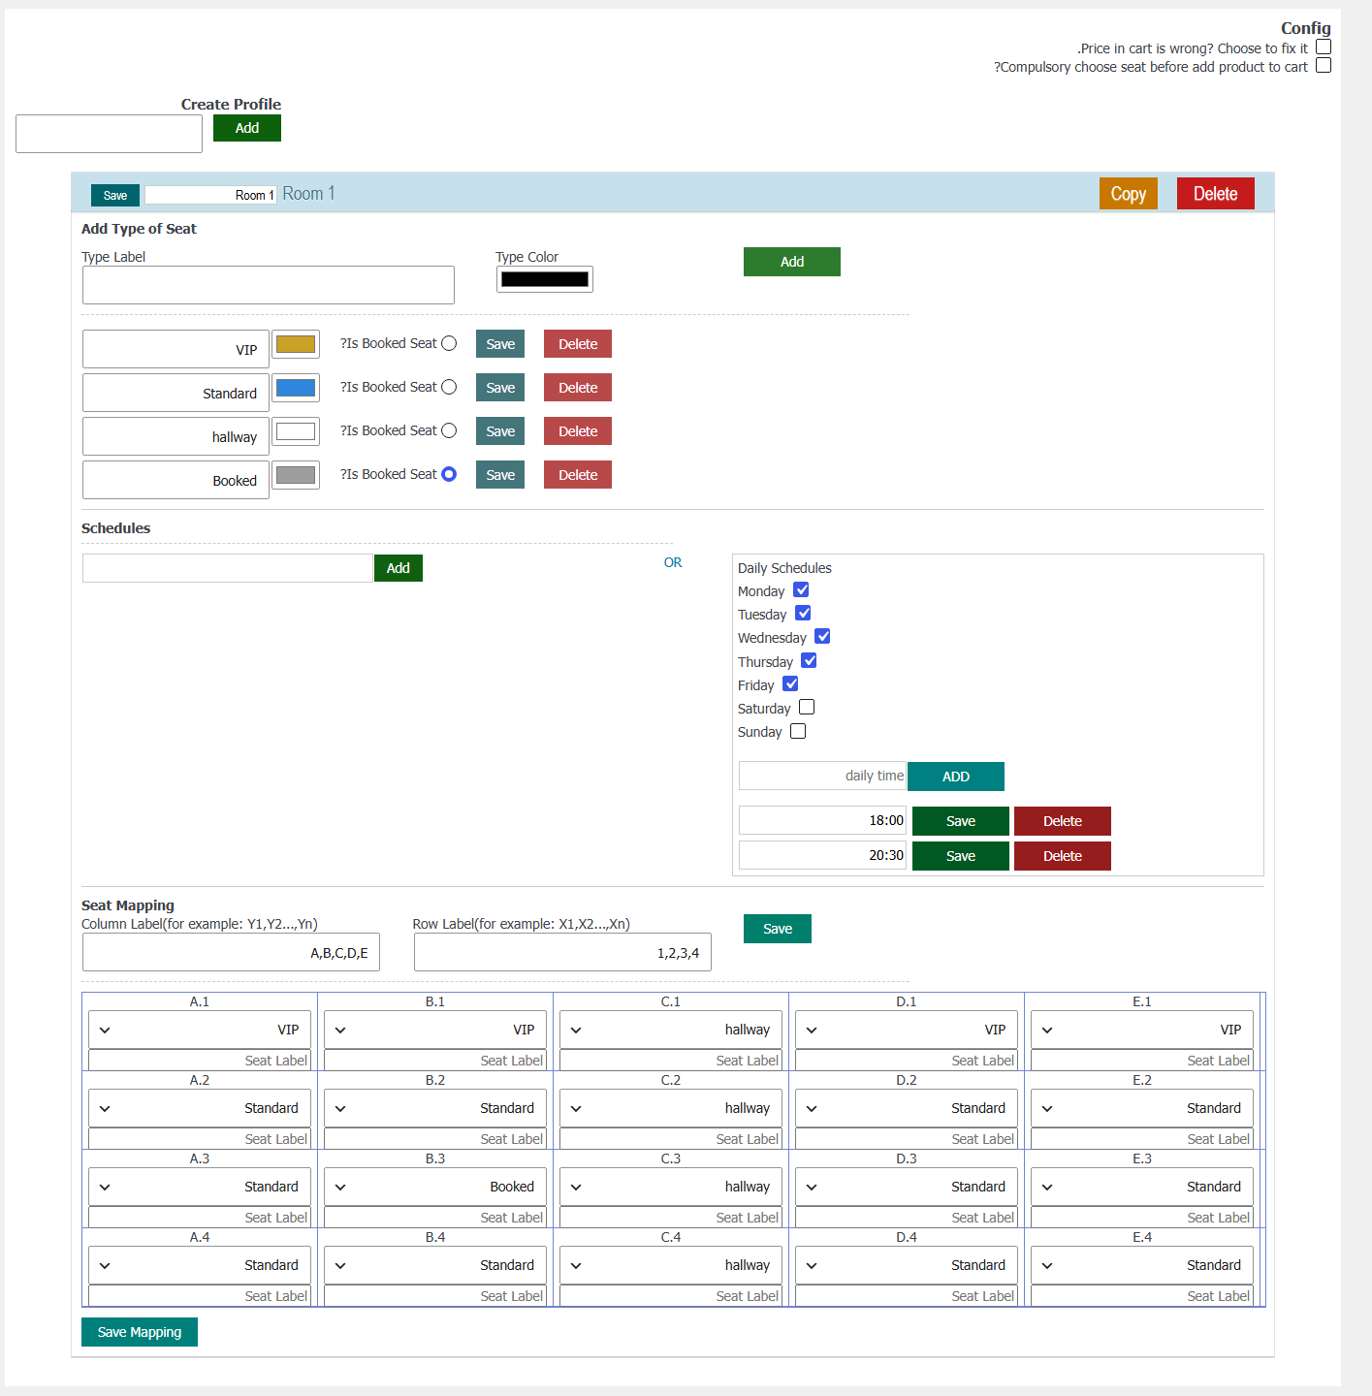1372x1396 pixels.
Task: Expand seat type dropdown for E.3
Action: point(1142,1187)
